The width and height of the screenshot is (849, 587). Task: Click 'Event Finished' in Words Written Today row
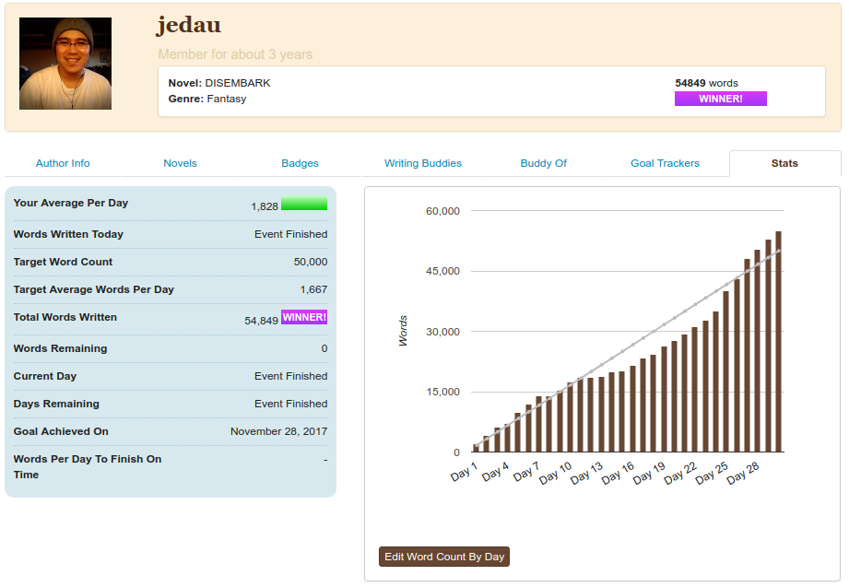pyautogui.click(x=290, y=234)
